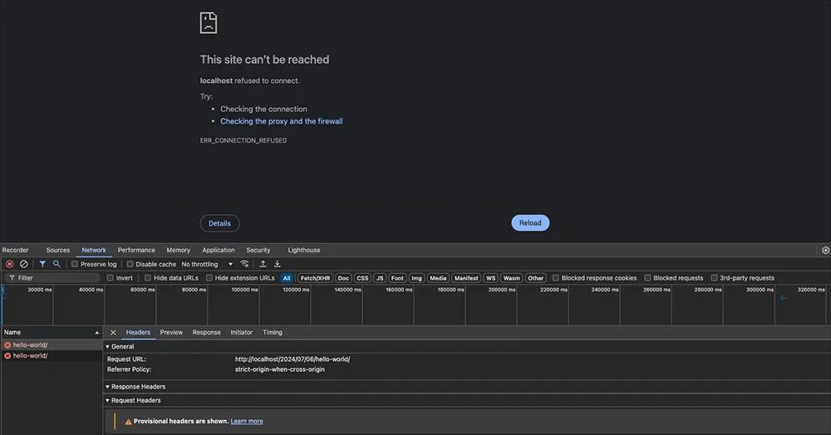
Task: Filter requests by Wasm type
Action: click(x=511, y=278)
